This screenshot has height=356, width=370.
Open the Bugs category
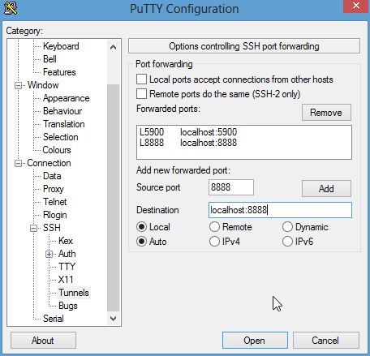[68, 306]
